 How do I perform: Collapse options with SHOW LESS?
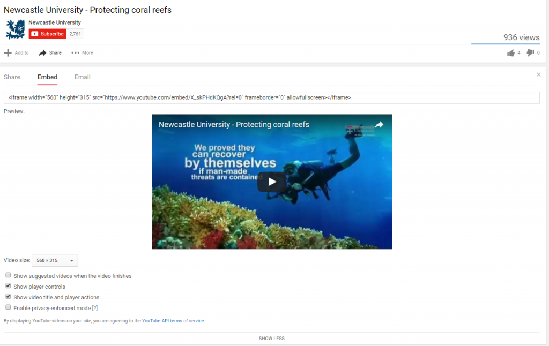(x=272, y=339)
